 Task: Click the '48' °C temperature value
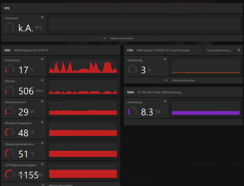coord(23,133)
